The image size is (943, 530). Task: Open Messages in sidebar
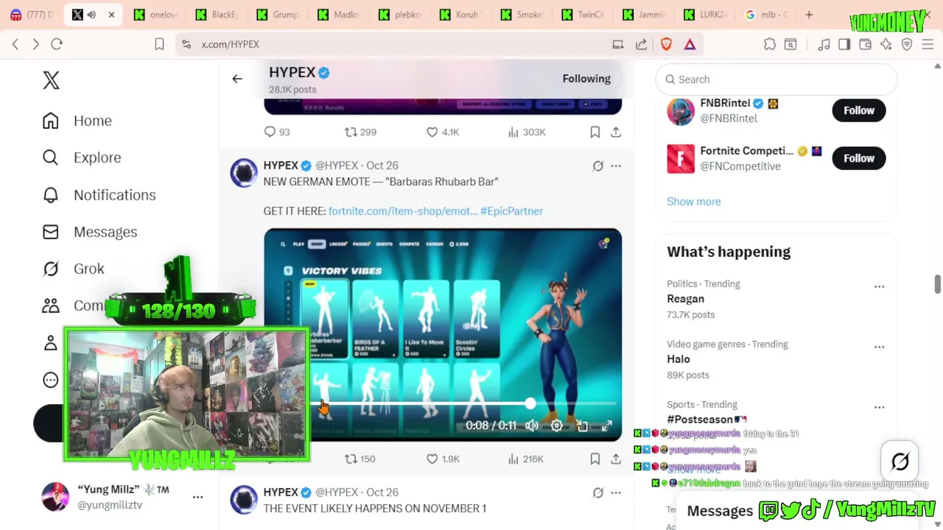89,232
